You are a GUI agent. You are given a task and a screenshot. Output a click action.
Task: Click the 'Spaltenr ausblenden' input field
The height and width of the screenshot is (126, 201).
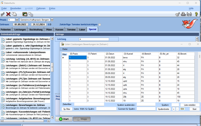pyautogui.click(x=146, y=104)
